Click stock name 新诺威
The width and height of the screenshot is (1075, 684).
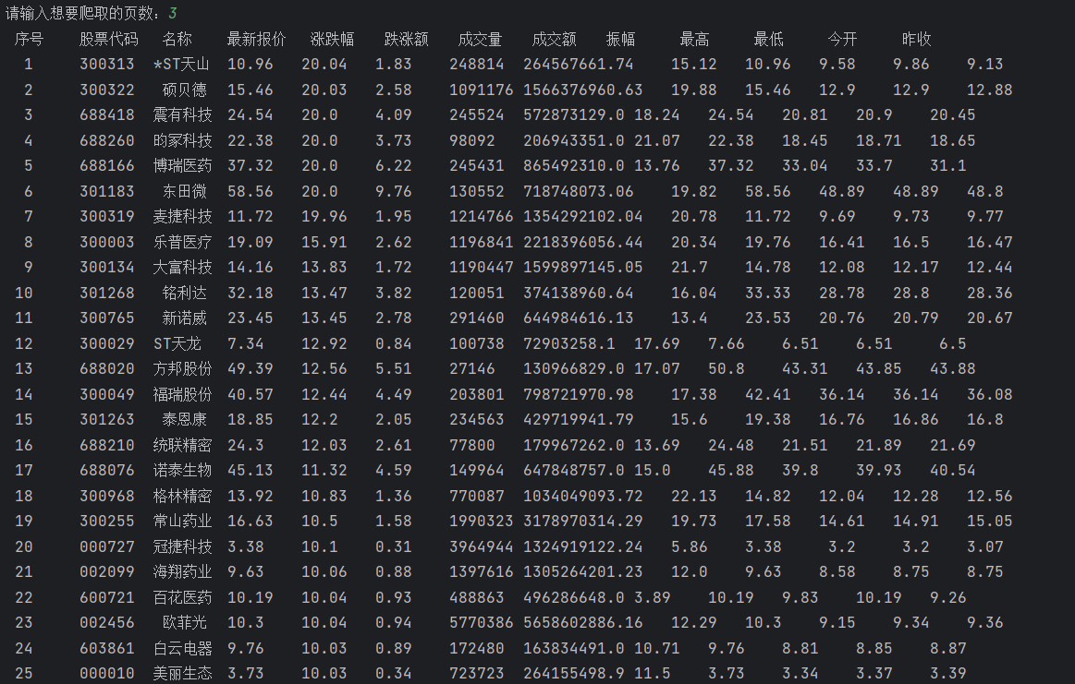185,318
